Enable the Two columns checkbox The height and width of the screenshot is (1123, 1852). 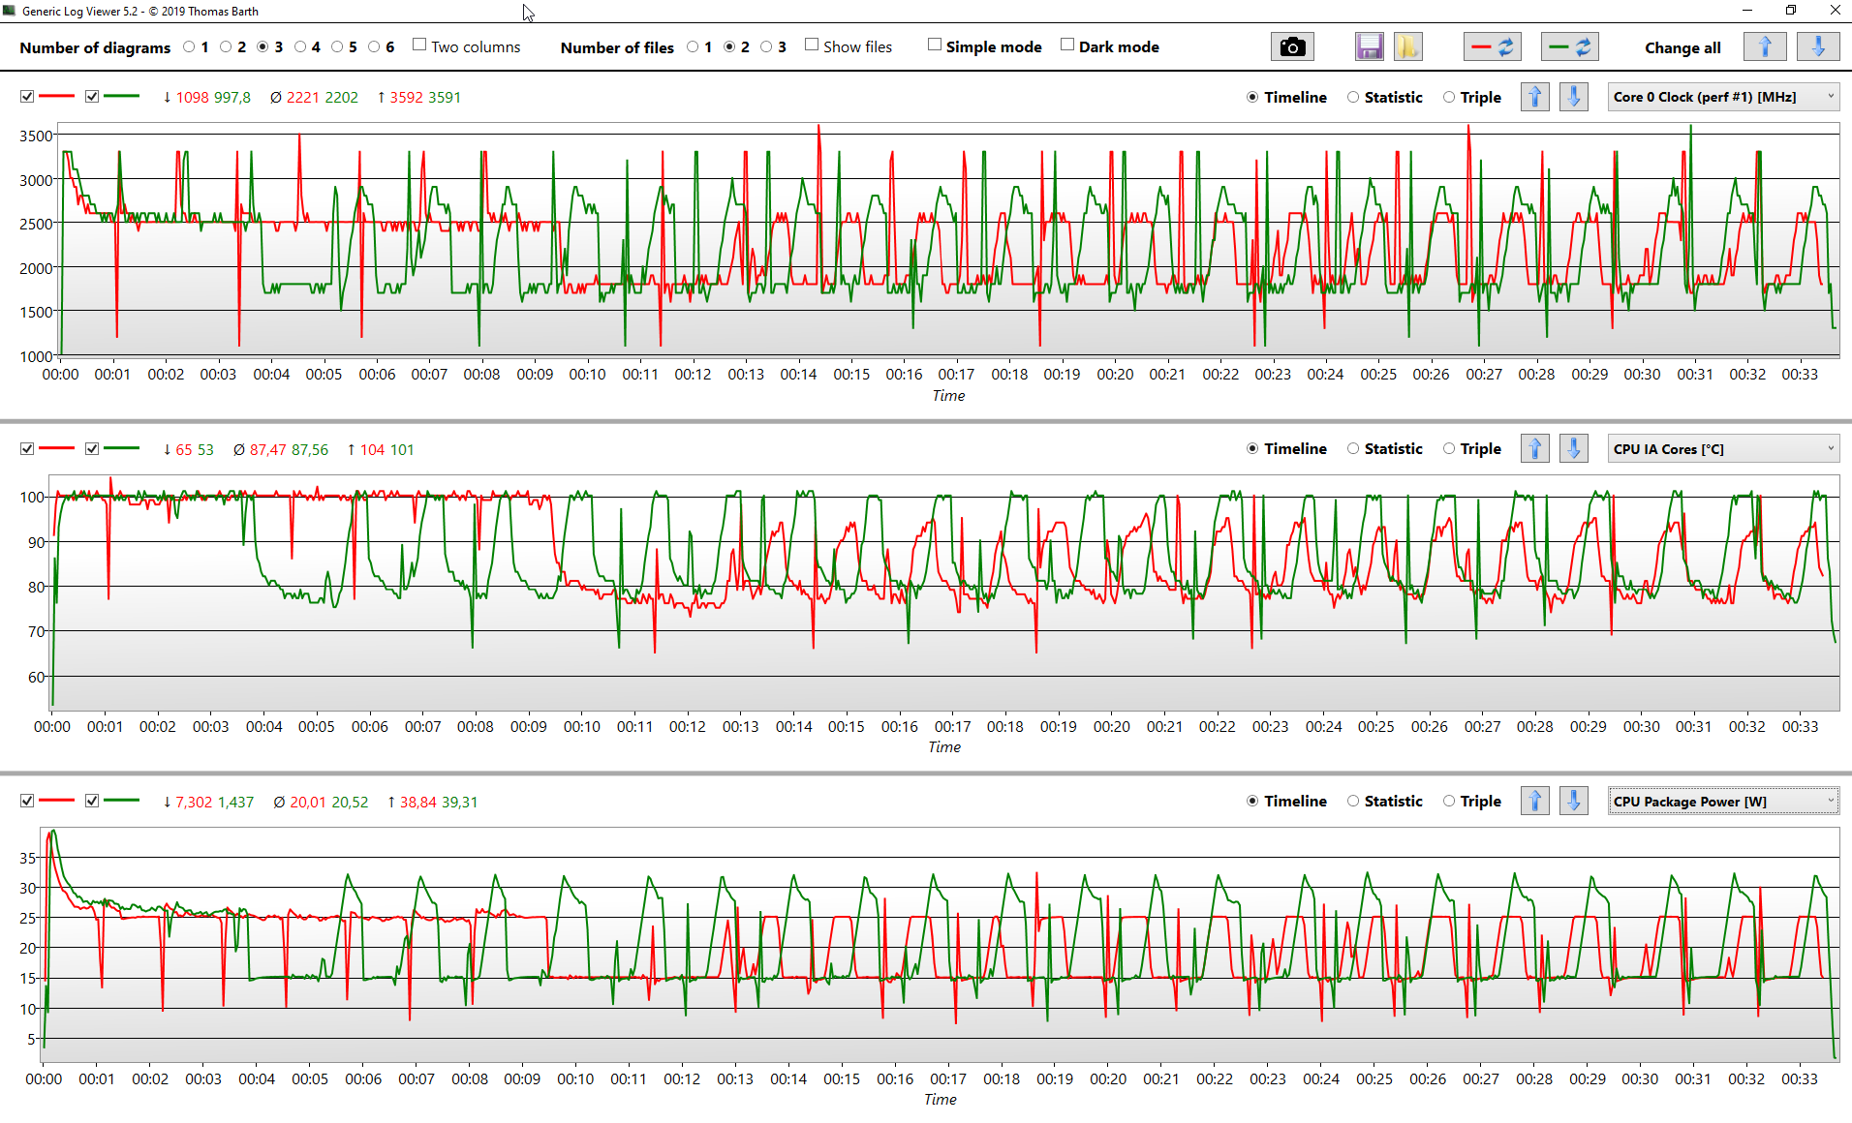click(419, 46)
